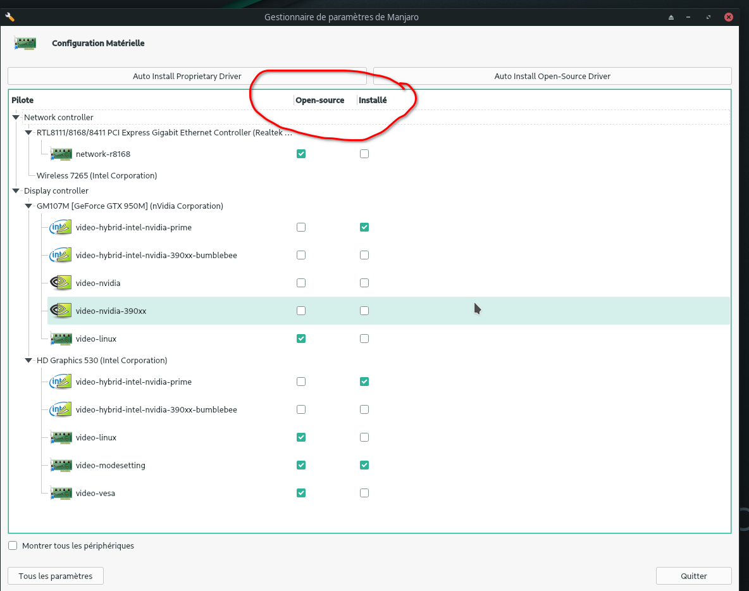Screen dimensions: 749x591
Task: Select Wireless 7265 Intel Corporation entry
Action: [x=97, y=176]
